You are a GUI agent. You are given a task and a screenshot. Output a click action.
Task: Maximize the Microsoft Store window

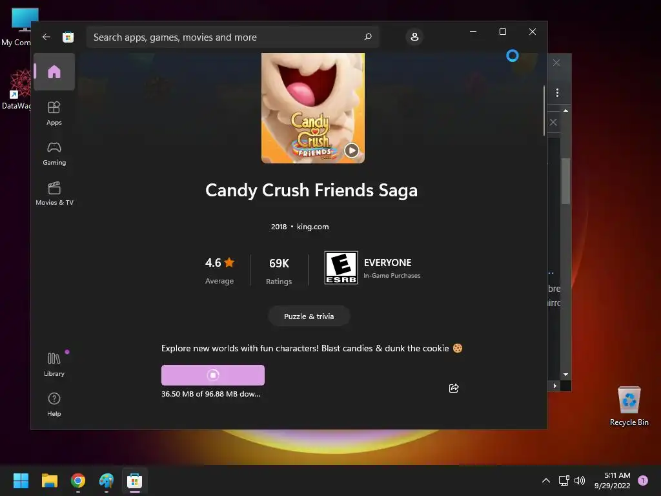click(x=502, y=32)
